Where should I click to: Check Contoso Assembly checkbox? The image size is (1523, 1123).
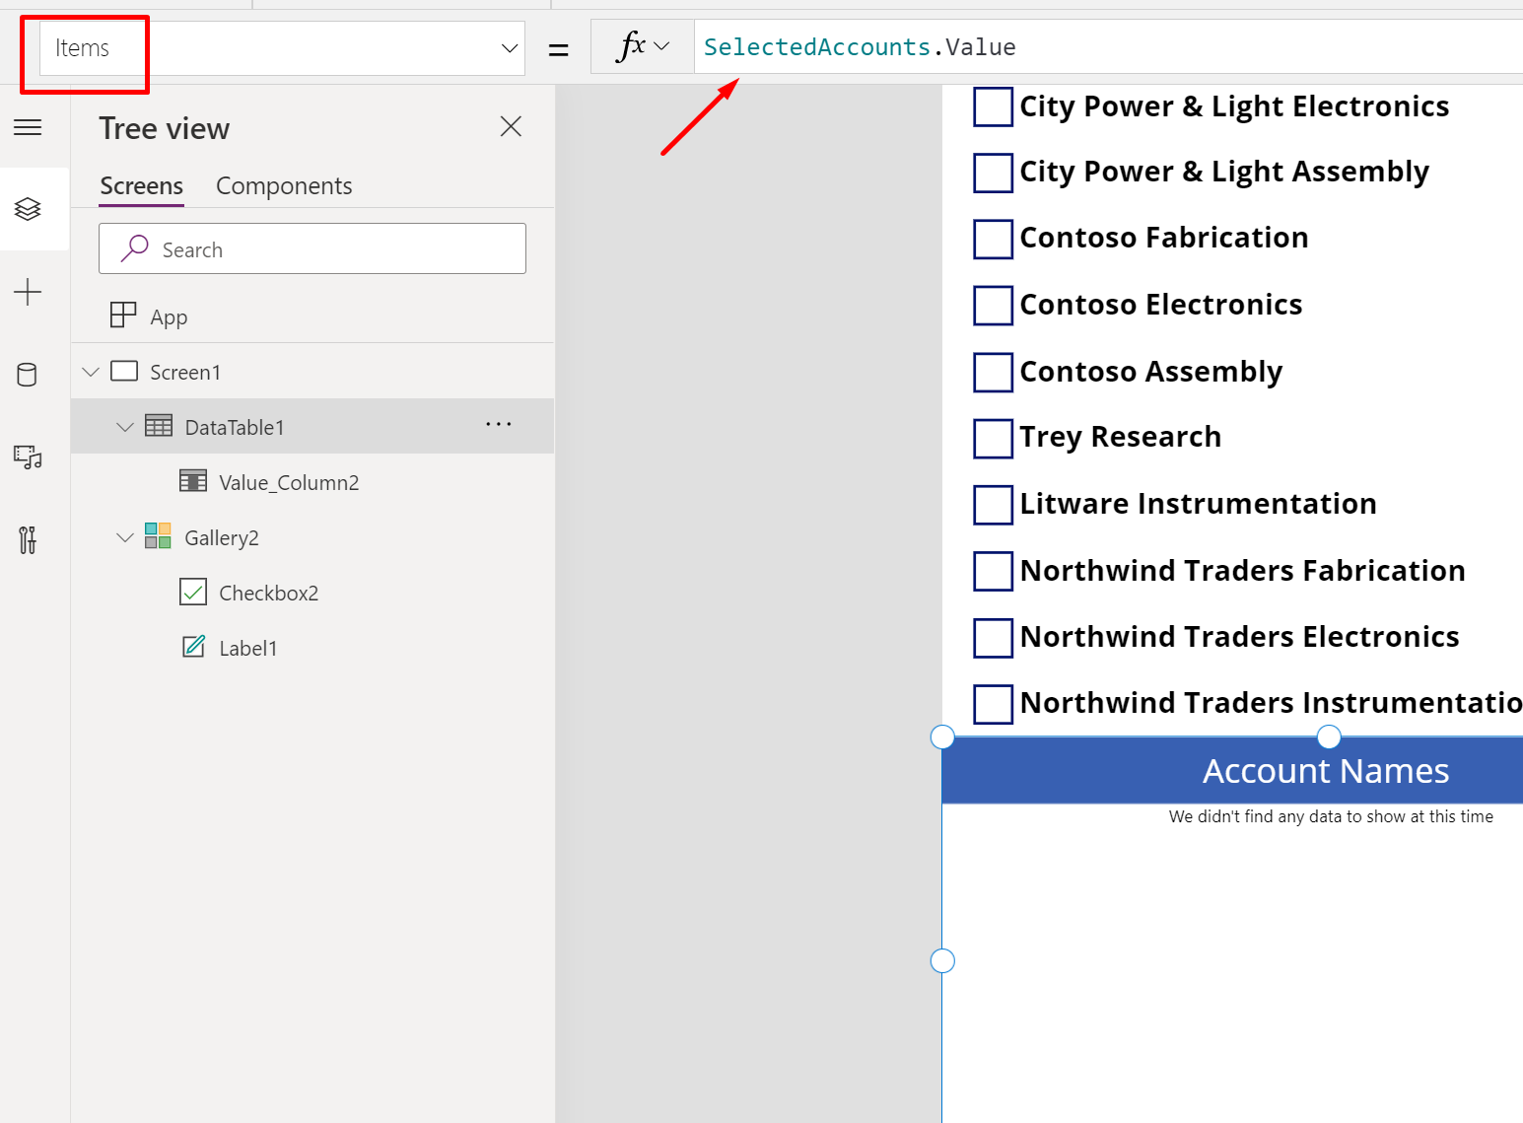pos(993,372)
